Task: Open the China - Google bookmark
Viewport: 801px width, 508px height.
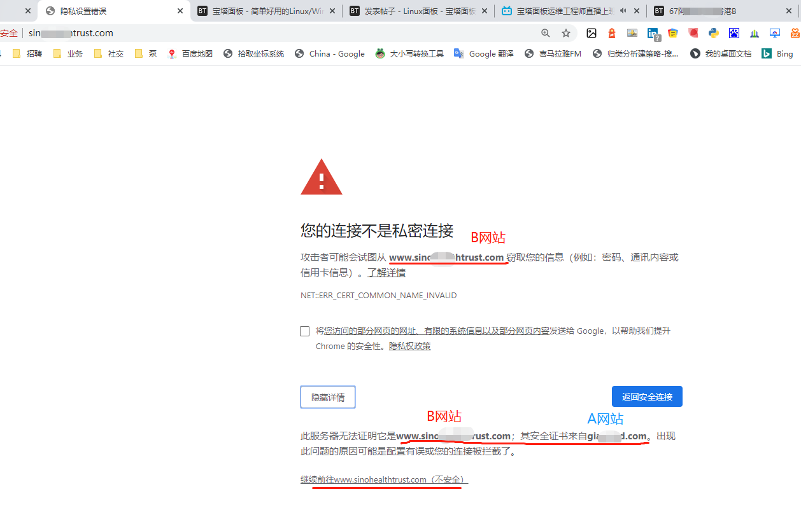Action: point(330,54)
